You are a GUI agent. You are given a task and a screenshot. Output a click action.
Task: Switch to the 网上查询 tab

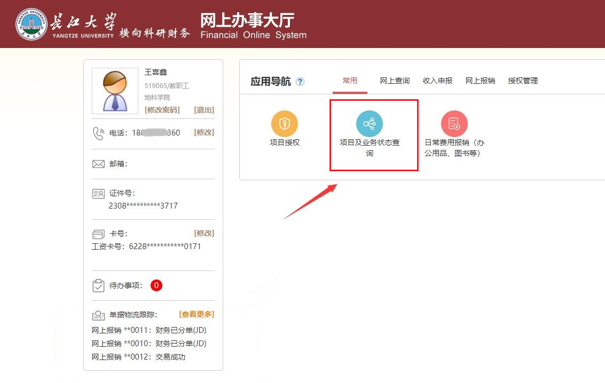pyautogui.click(x=395, y=81)
